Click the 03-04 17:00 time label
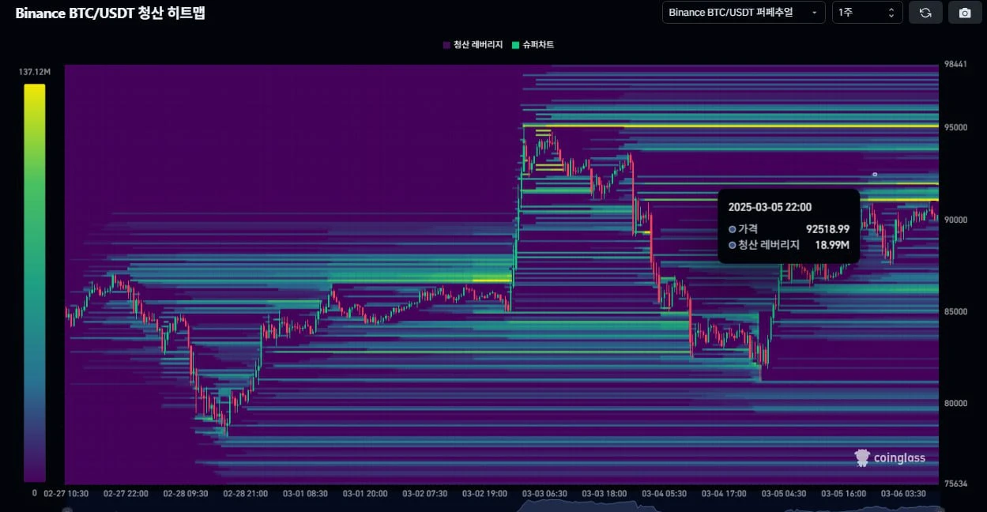Viewport: 987px width, 512px height. pos(724,493)
